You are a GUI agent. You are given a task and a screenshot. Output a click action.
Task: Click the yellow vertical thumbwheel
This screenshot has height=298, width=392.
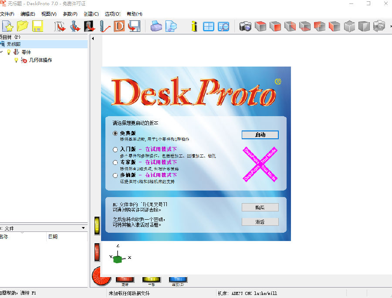(x=97, y=225)
